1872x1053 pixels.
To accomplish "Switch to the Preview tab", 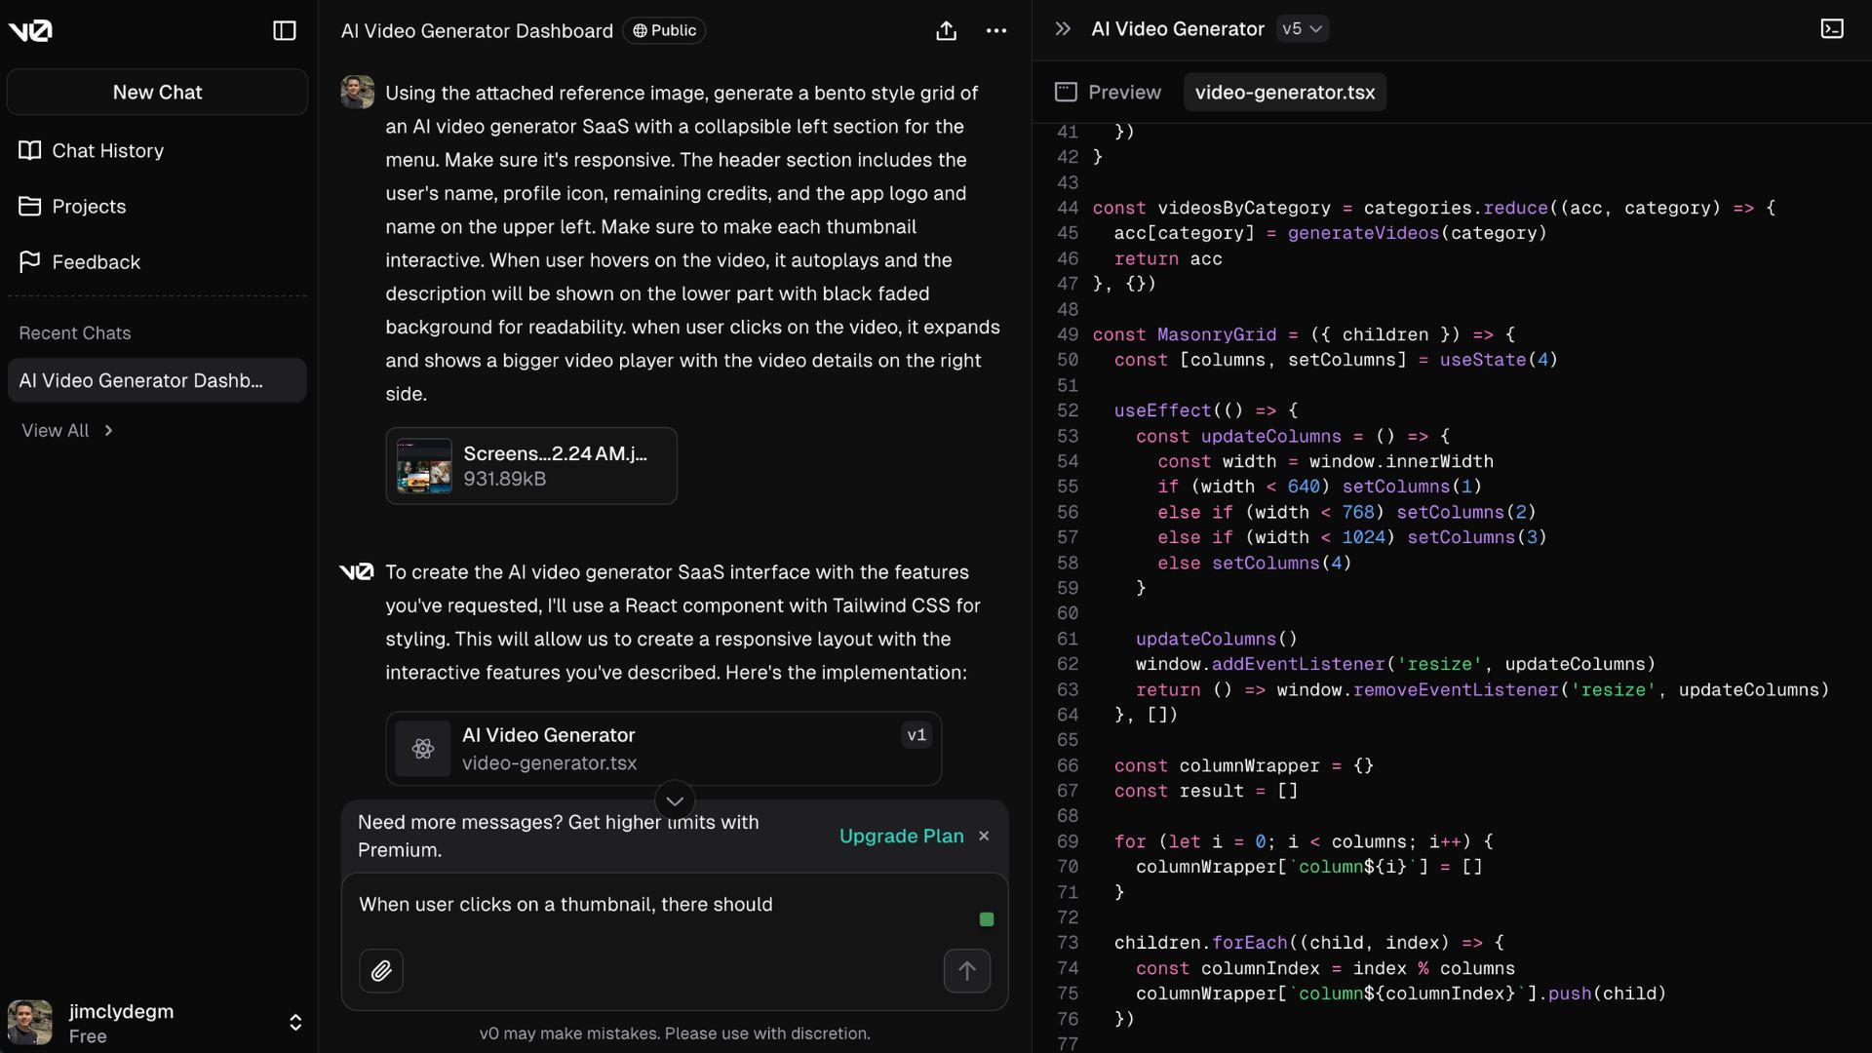I will (1109, 93).
